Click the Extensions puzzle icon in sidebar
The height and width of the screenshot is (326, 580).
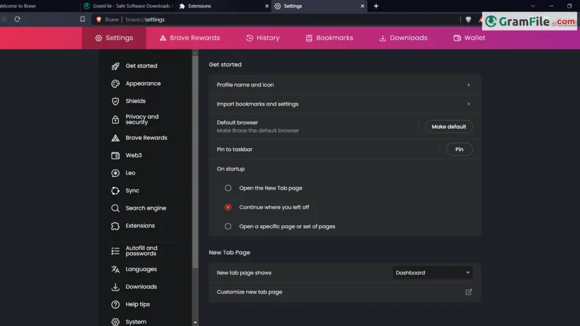(x=116, y=226)
